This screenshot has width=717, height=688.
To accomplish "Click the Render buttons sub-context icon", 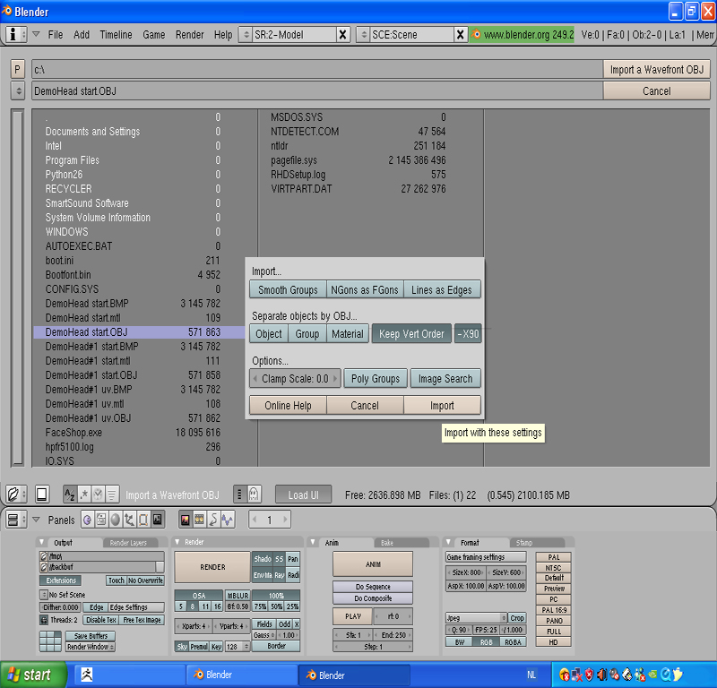I will (186, 520).
